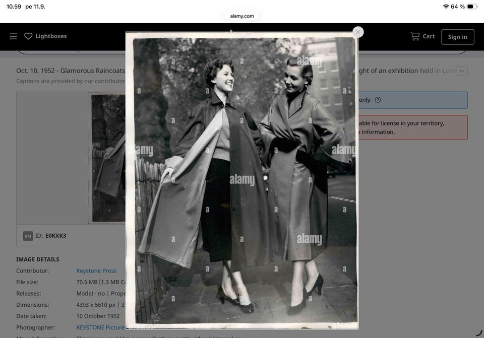Tap the alamy.com address bar
The height and width of the screenshot is (338, 484).
(241, 16)
